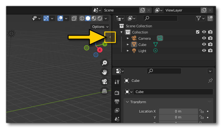Switch perspective/orthographic with grid icon
Image resolution: width=222 pixels, height=129 pixels.
(x=104, y=91)
